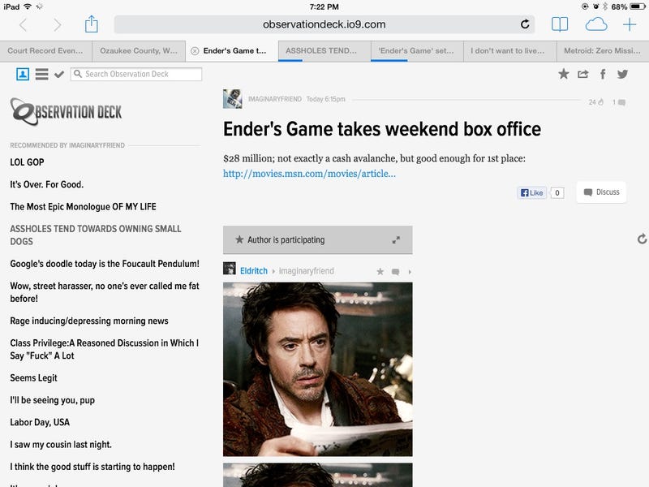
Task: Open the Safari share sheet icon
Action: coord(92,24)
